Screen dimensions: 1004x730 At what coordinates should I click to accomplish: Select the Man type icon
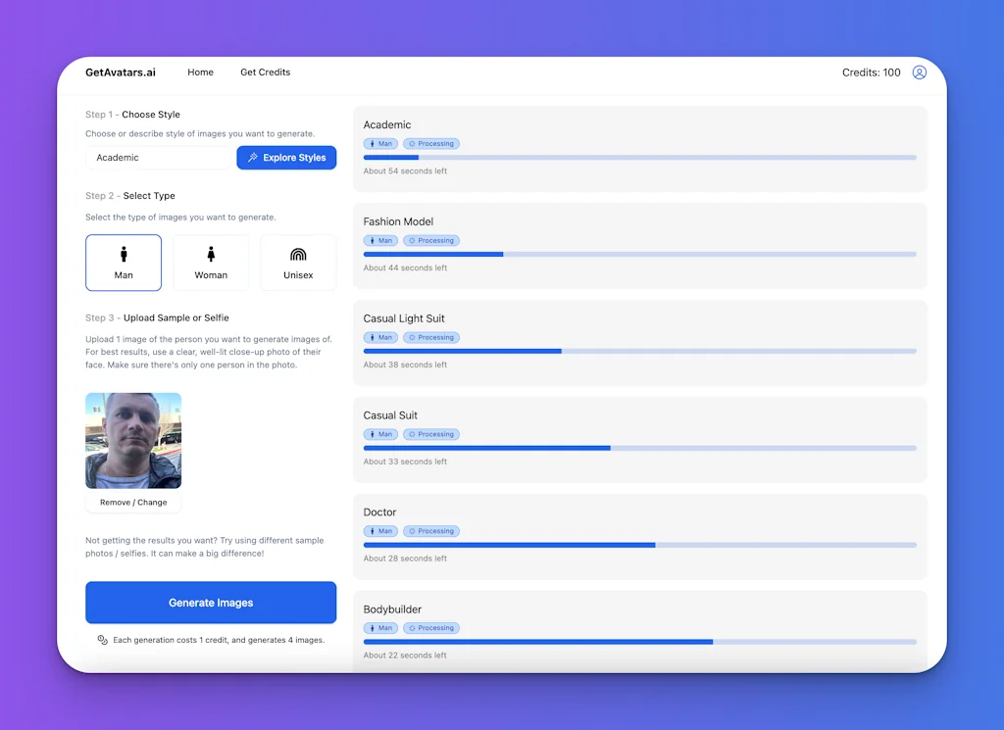tap(124, 253)
